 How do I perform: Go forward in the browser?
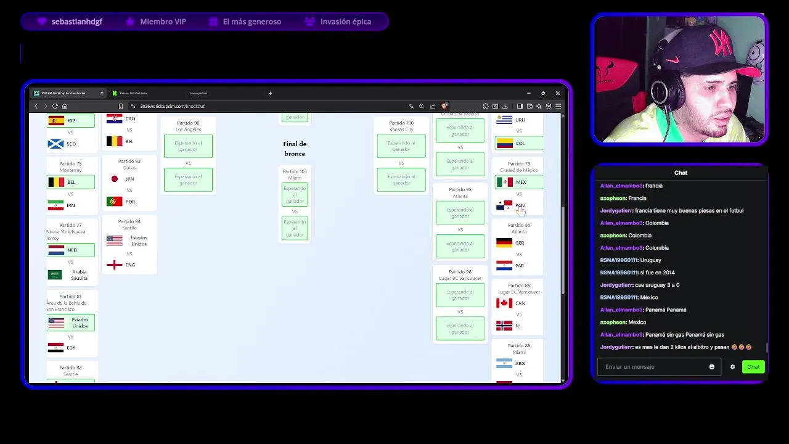click(x=45, y=106)
